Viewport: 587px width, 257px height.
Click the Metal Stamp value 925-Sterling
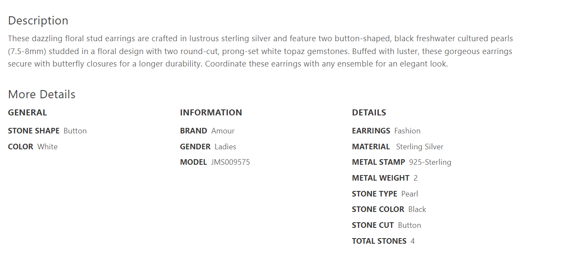pos(430,162)
